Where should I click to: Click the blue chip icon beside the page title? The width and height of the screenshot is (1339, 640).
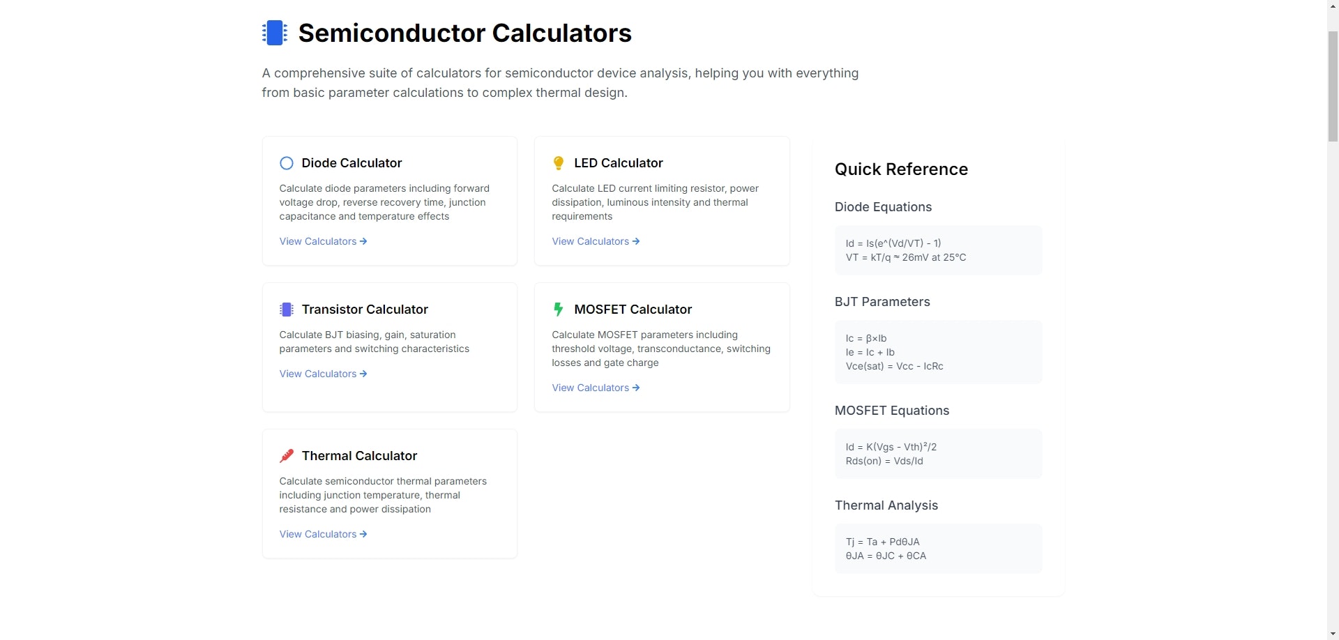pyautogui.click(x=274, y=33)
